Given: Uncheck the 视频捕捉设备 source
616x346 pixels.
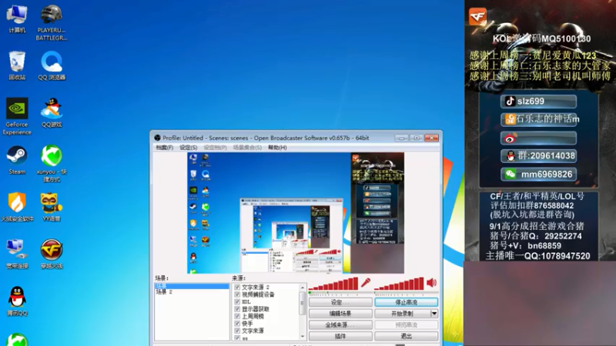Looking at the screenshot, I should (237, 294).
